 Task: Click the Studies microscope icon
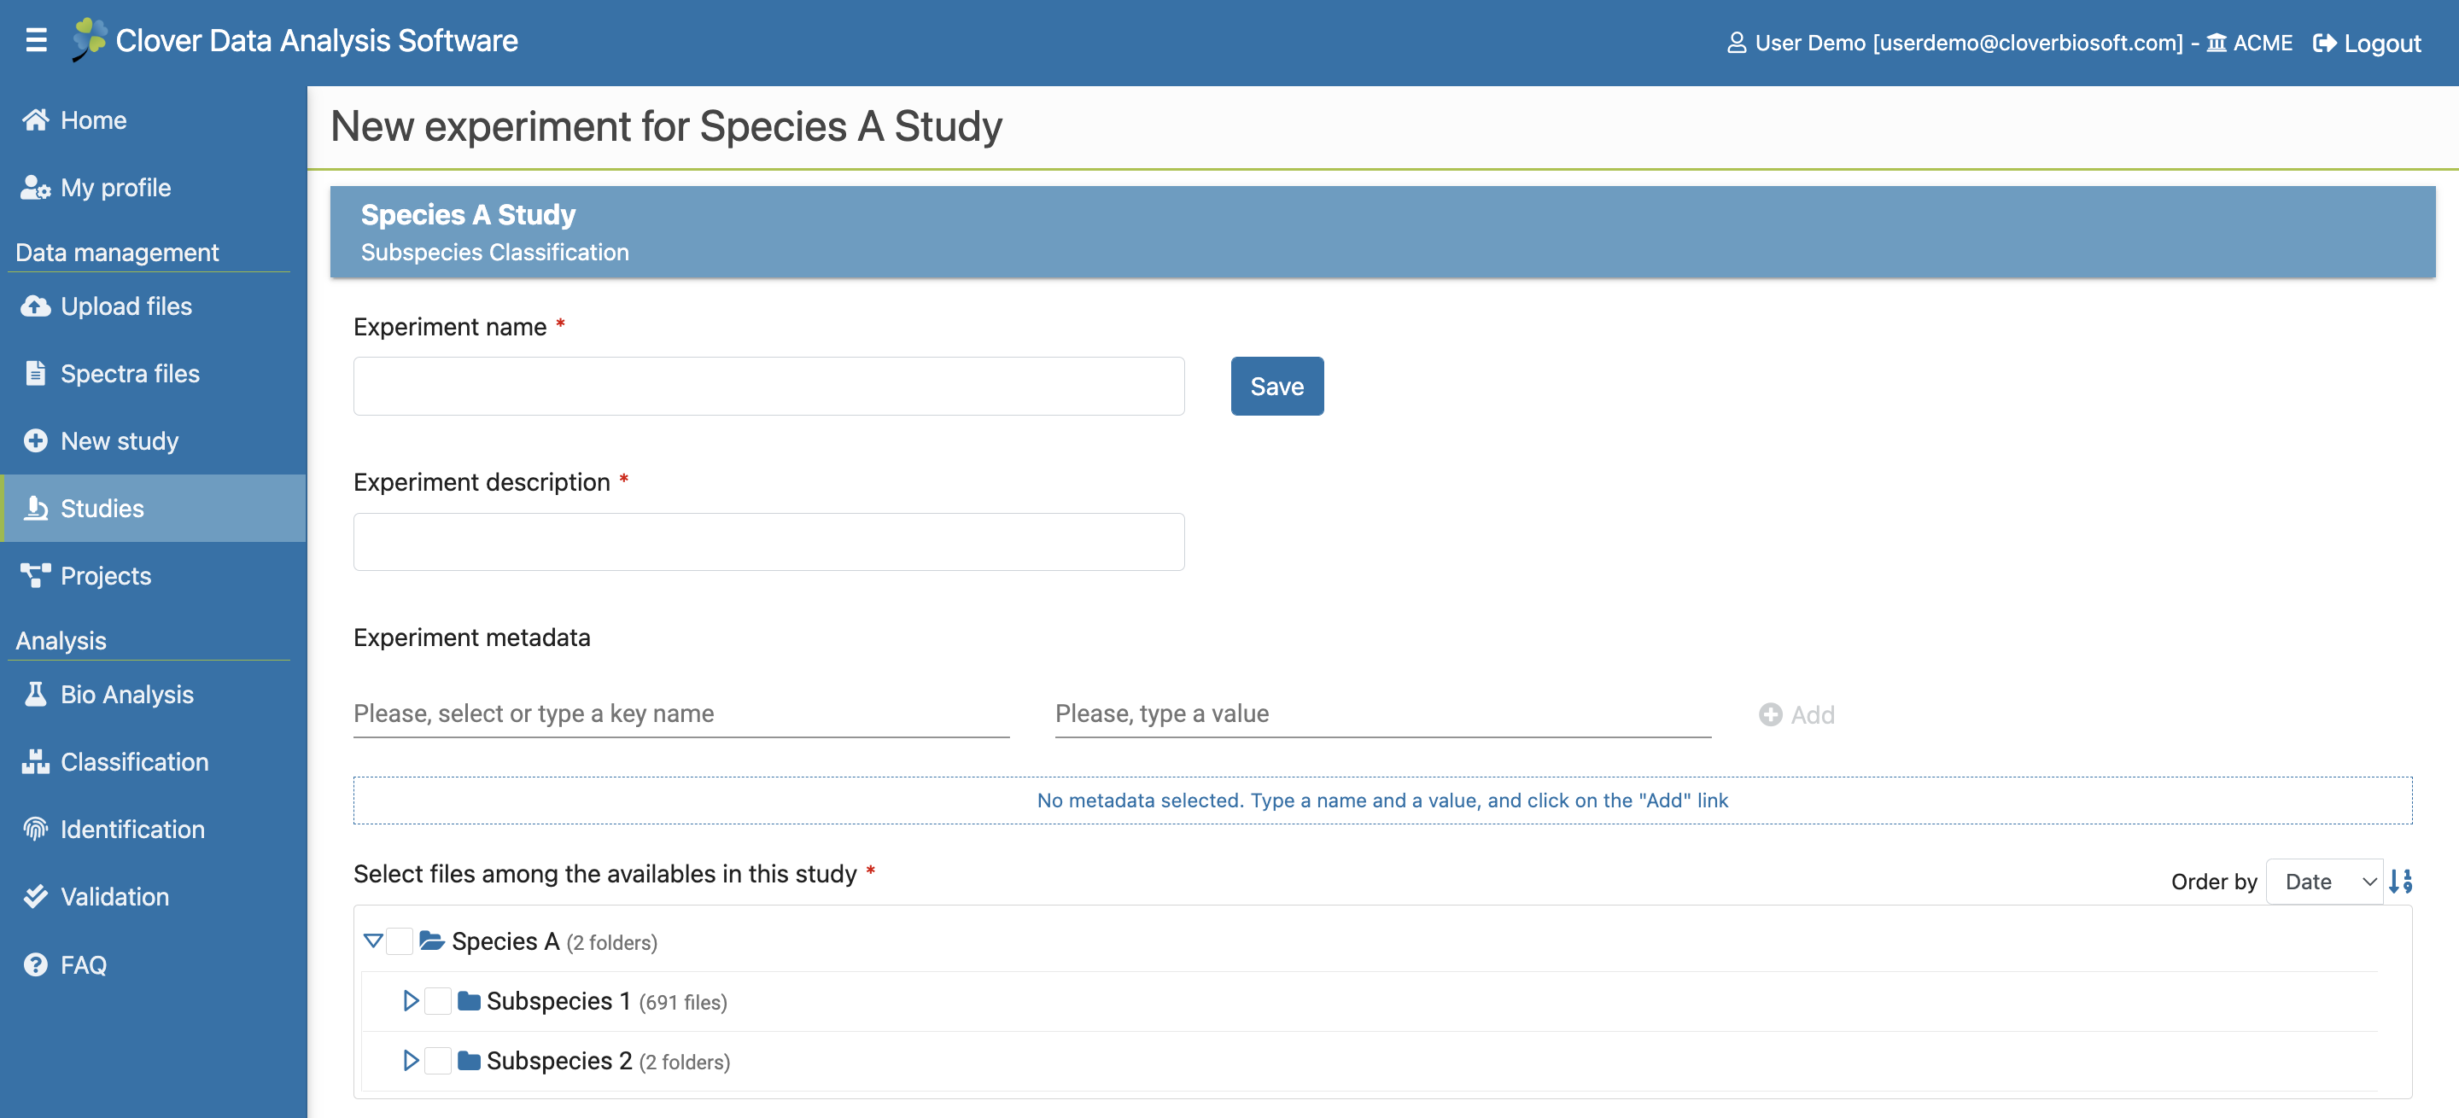35,509
